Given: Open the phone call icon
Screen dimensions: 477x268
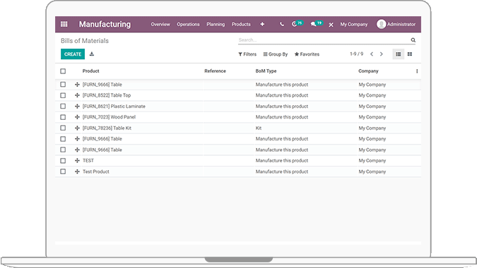Looking at the screenshot, I should point(282,24).
